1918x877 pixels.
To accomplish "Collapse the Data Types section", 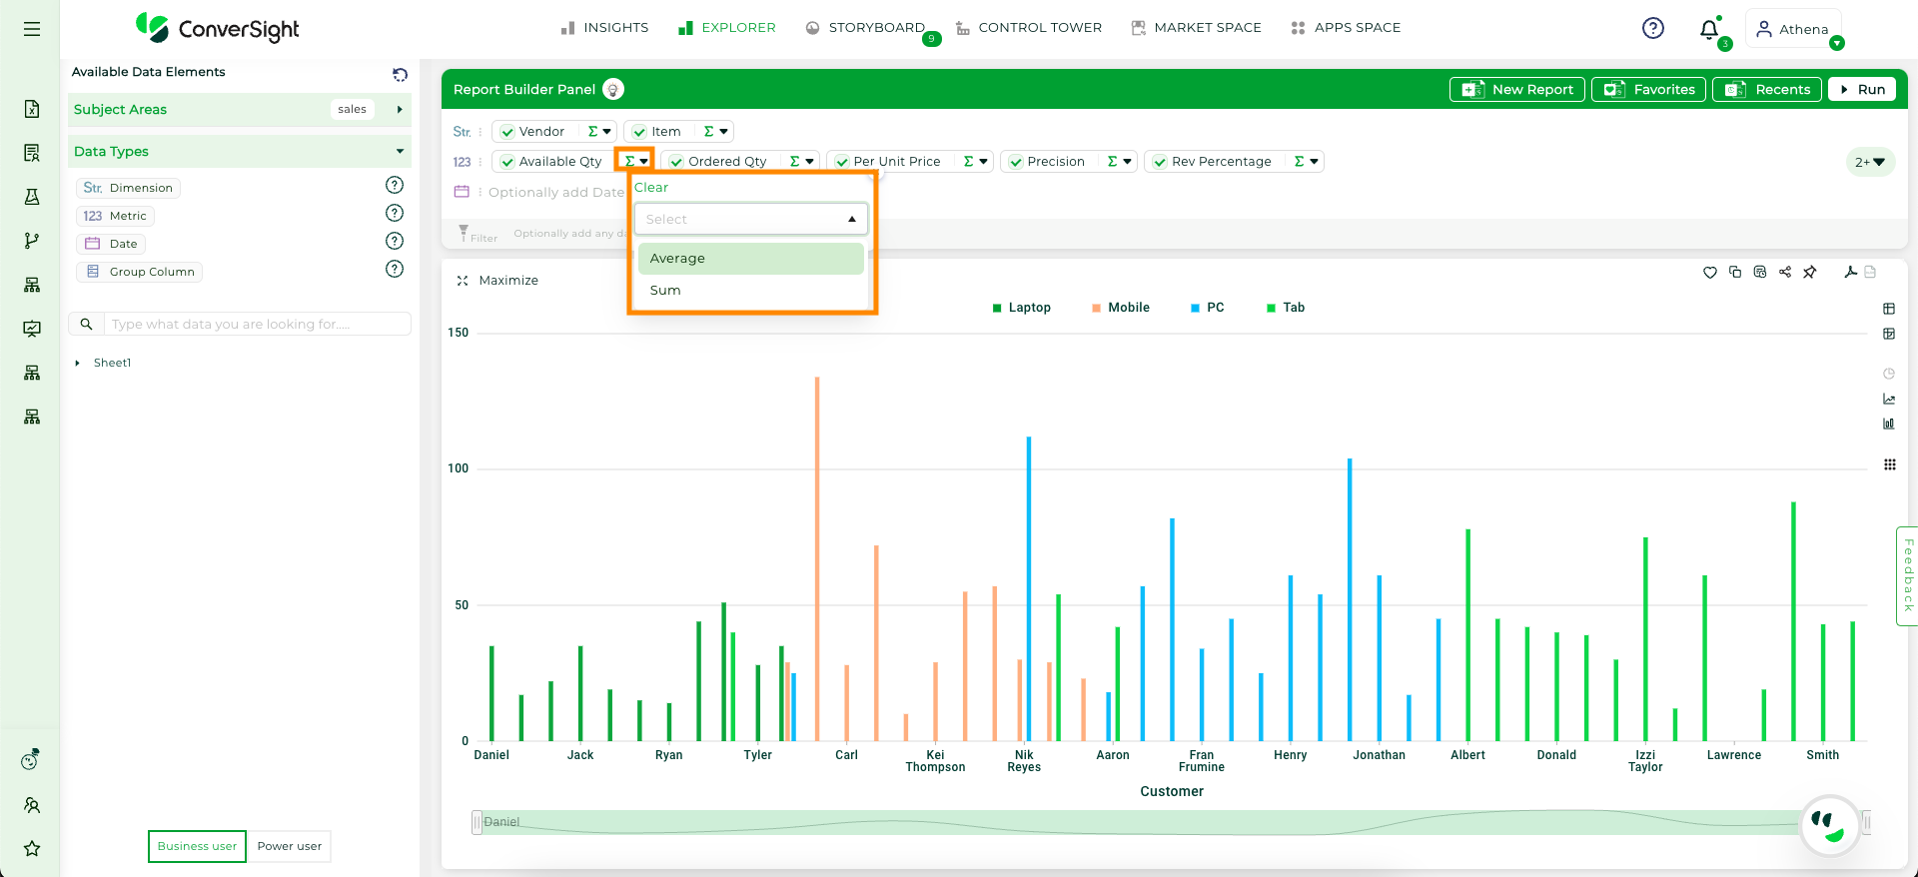I will (400, 151).
